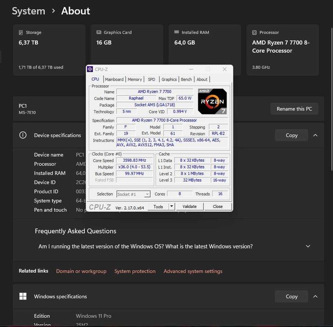333x327 pixels.
Task: Click the Installed RAM icon
Action: [177, 32]
